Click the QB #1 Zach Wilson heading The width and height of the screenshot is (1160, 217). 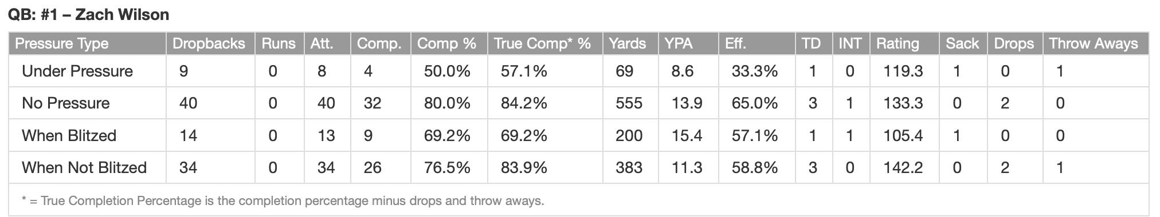pos(89,15)
